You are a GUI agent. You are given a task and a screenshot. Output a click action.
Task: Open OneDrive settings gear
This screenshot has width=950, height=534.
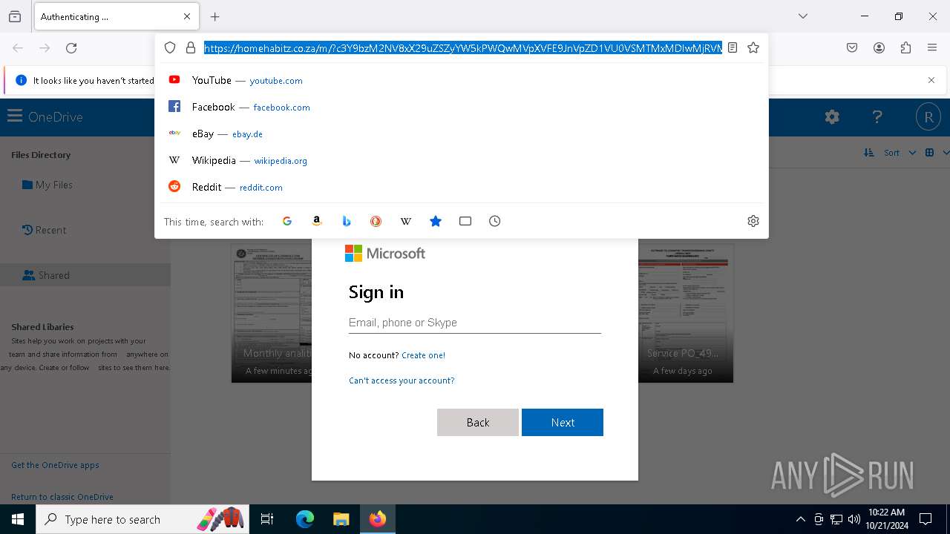(832, 116)
